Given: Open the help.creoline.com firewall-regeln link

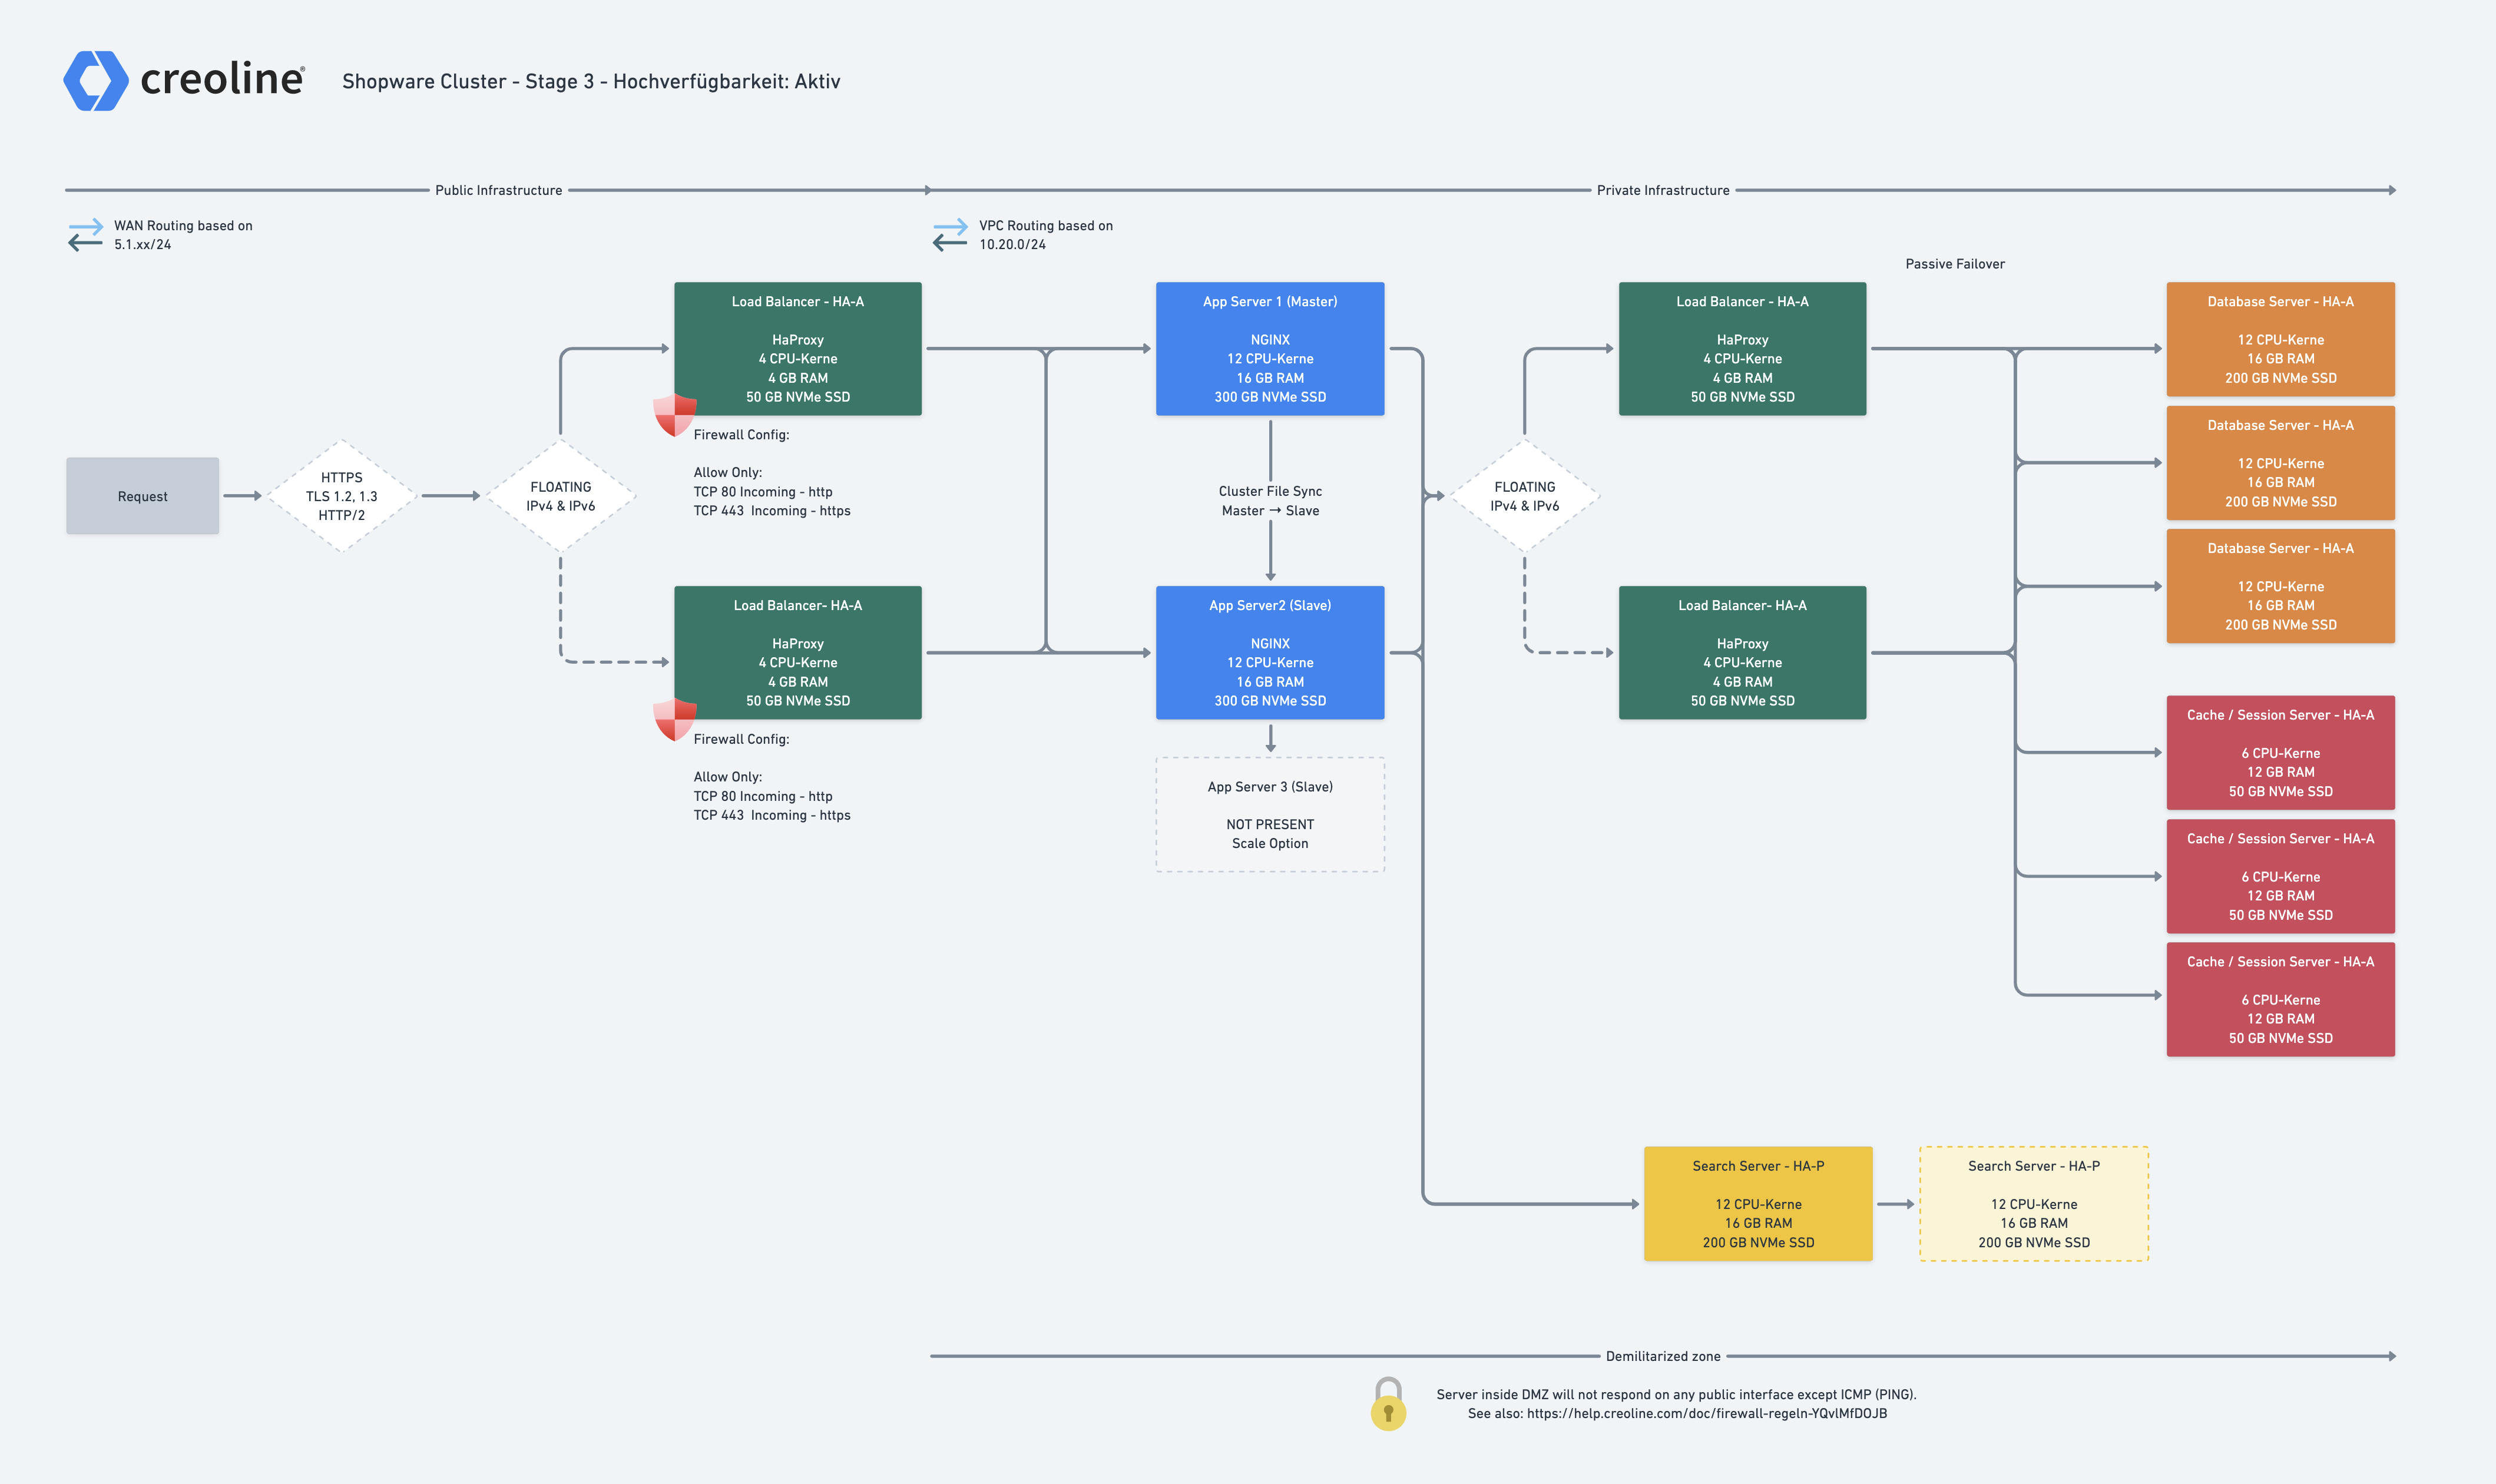Looking at the screenshot, I should click(x=1707, y=1413).
